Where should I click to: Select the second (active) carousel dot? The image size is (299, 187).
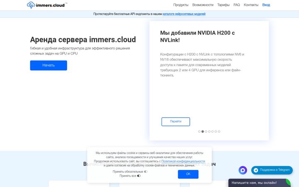pyautogui.click(x=203, y=131)
